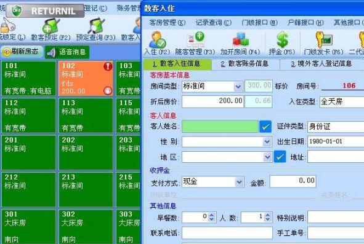364x244 pixels.
Task: Expand the 房间类型 标准间 dropdown
Action: [x=238, y=87]
